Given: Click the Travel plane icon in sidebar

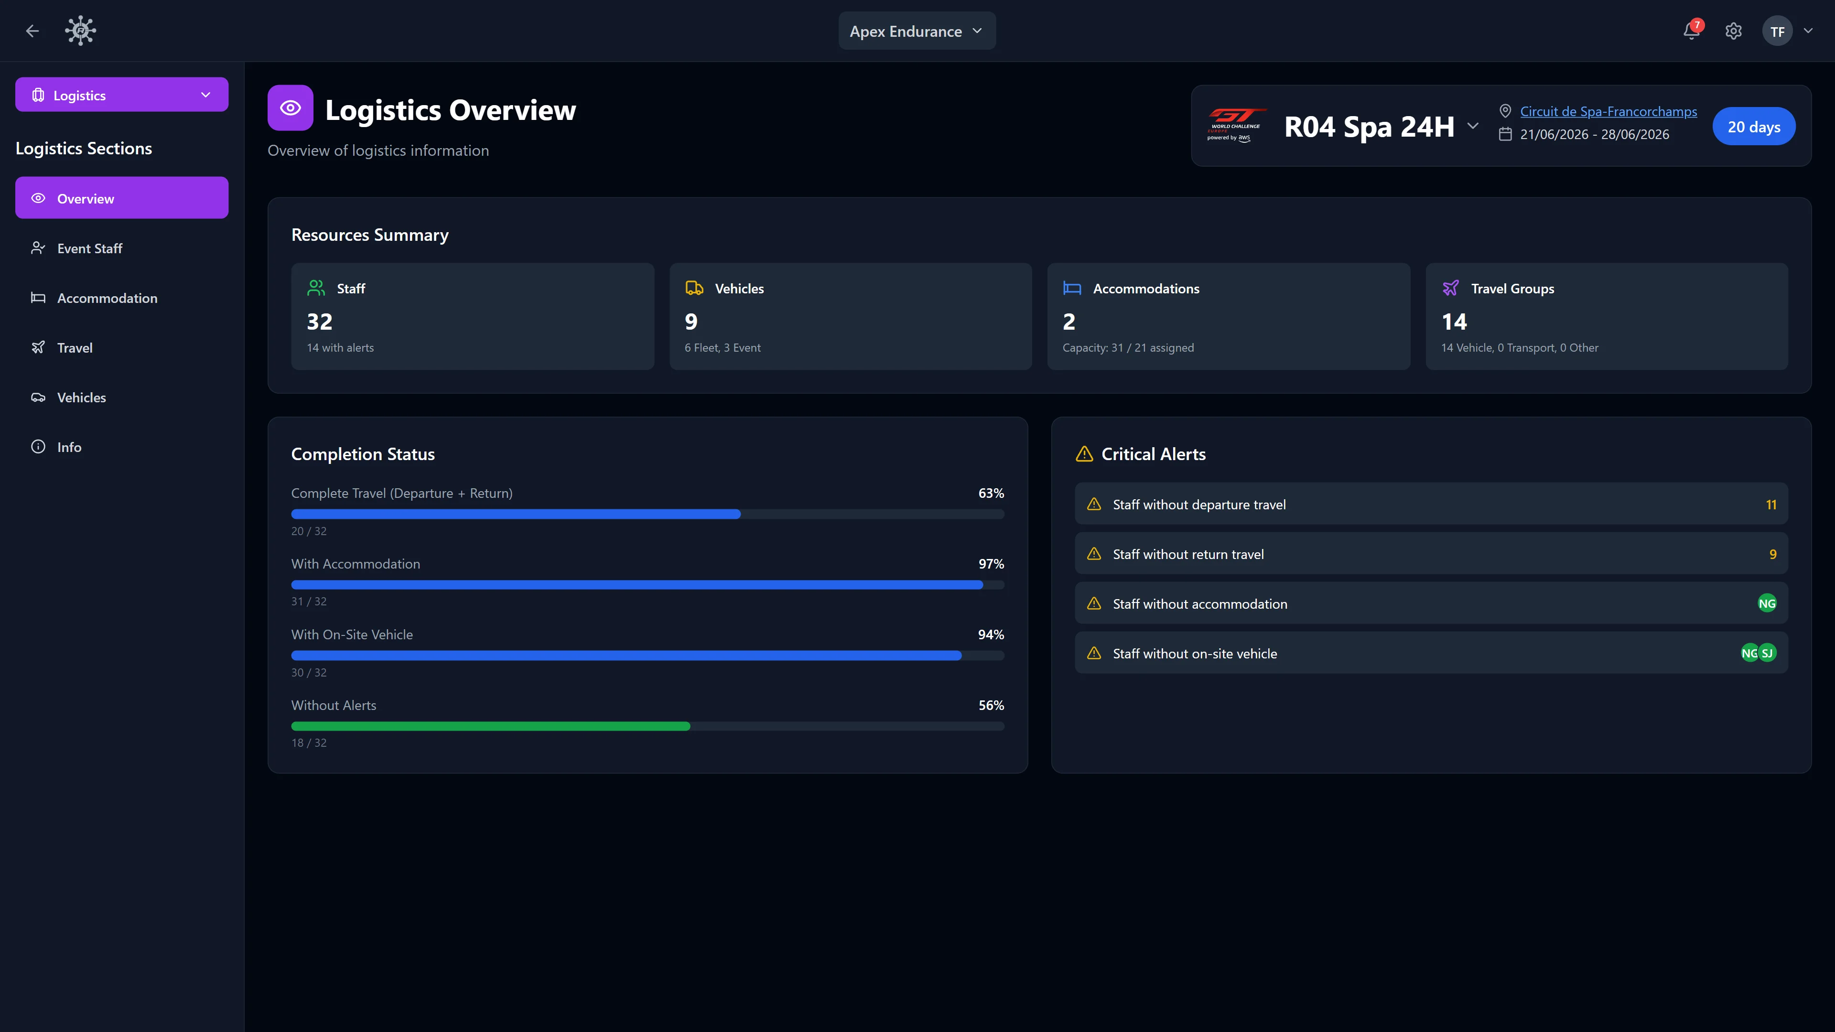Looking at the screenshot, I should click(x=38, y=347).
